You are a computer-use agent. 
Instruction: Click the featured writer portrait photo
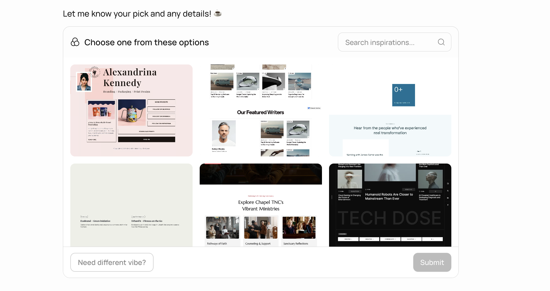point(224,133)
